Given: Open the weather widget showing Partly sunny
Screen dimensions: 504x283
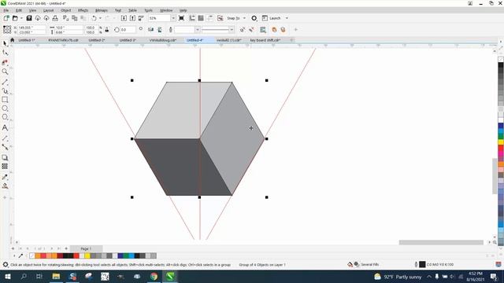Looking at the screenshot, I should pos(398,277).
